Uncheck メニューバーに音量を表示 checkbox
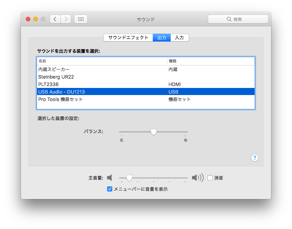292x229 pixels. (110, 189)
